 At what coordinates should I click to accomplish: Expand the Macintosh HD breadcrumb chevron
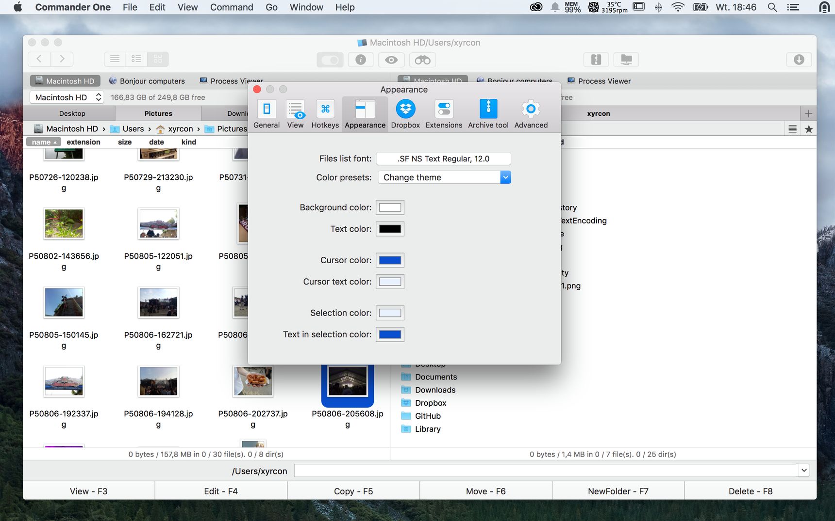(x=104, y=129)
